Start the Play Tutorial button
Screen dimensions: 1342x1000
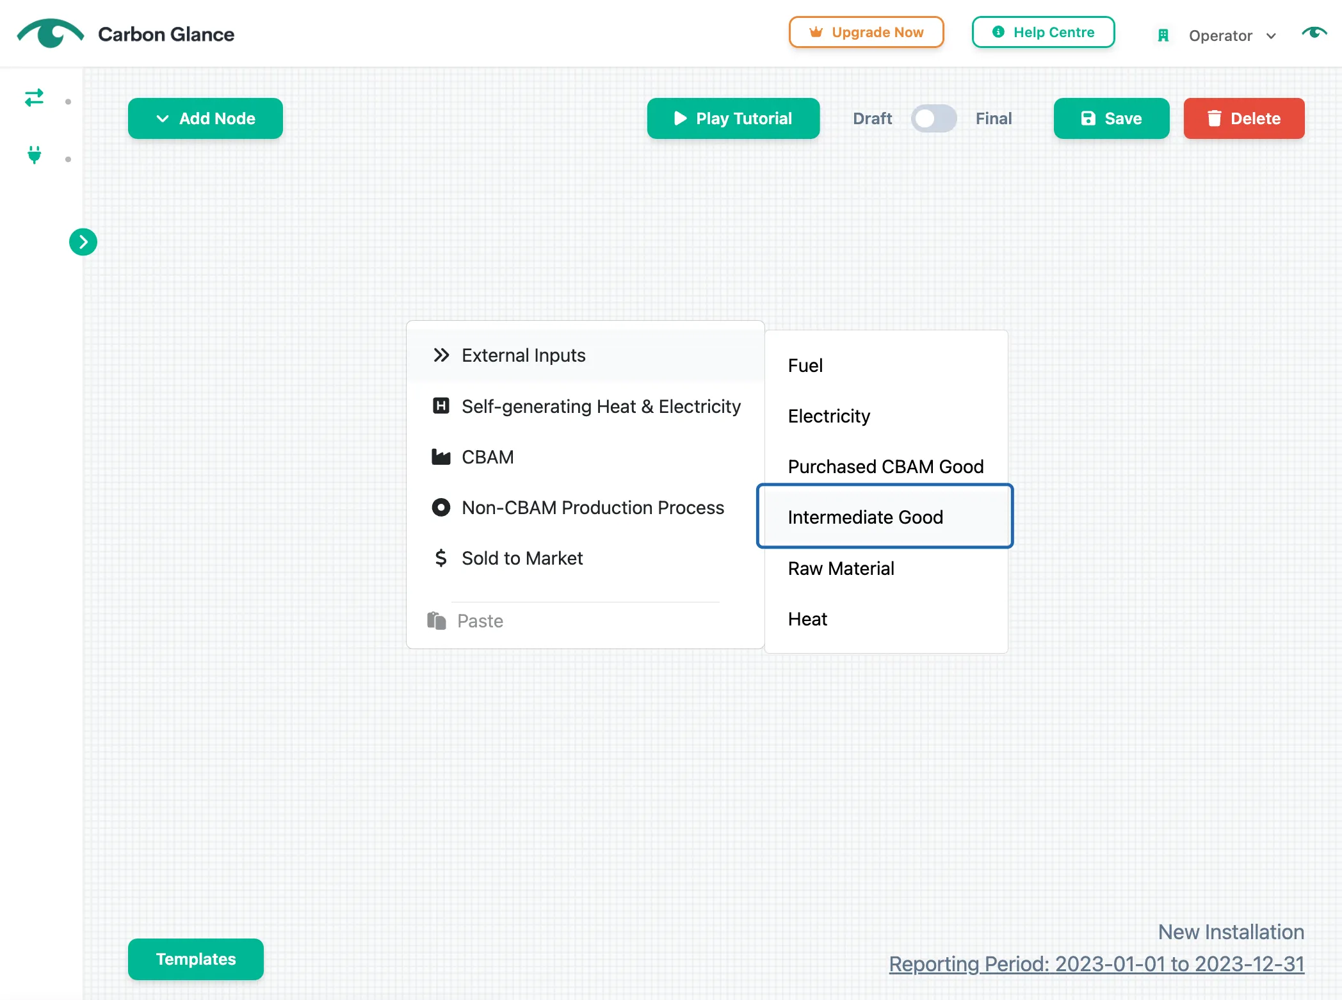click(733, 118)
